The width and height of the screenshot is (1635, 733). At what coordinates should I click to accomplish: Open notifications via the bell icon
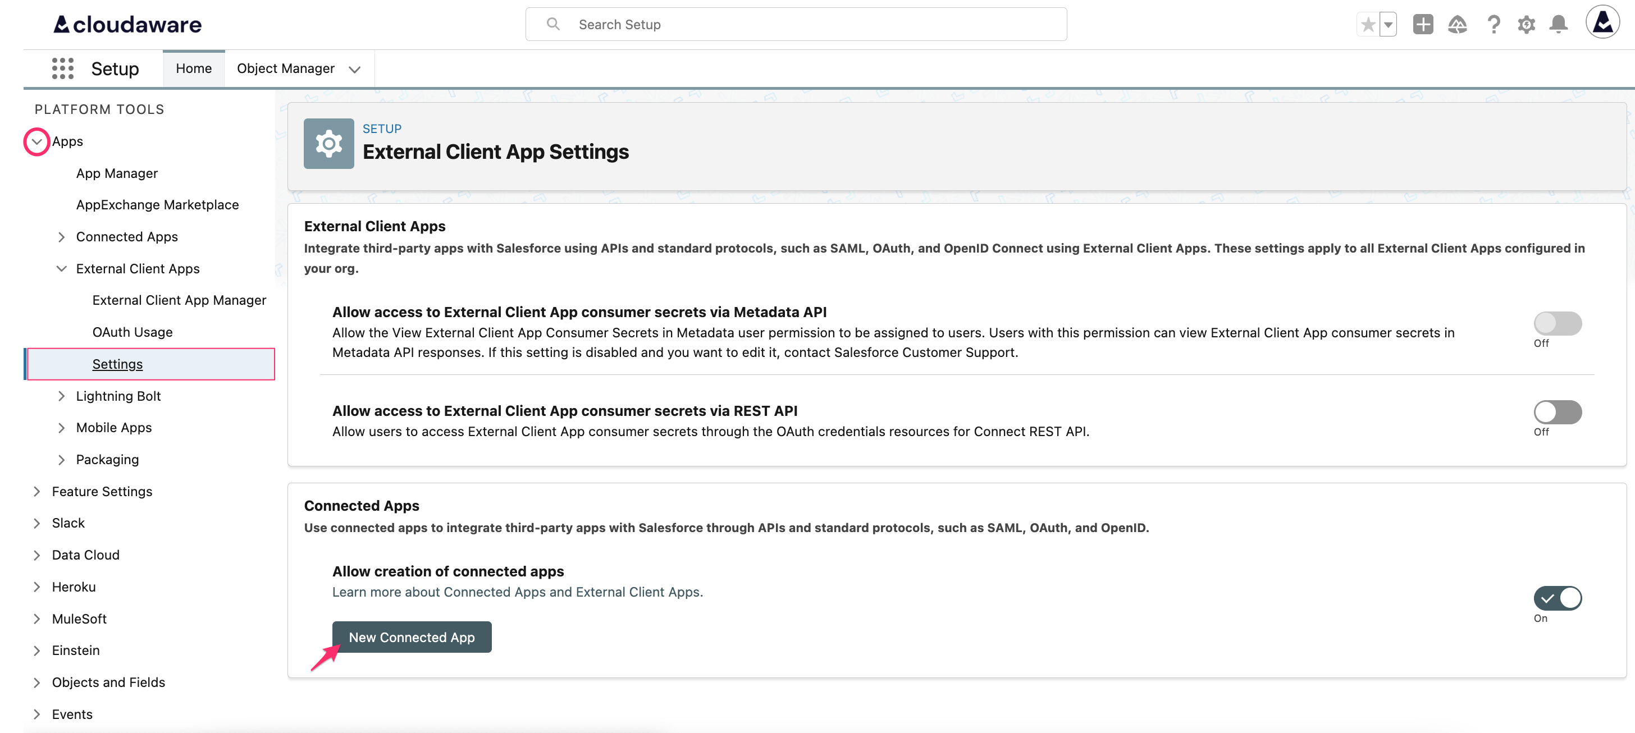tap(1559, 24)
